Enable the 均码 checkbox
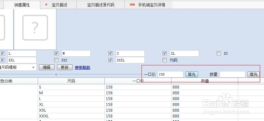264x121 pixels. [164, 60]
